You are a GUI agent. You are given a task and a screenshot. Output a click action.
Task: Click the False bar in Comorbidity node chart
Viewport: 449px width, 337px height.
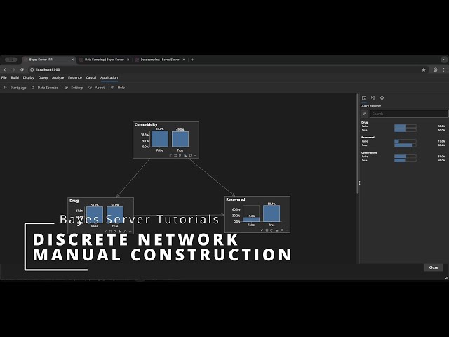tap(160, 139)
